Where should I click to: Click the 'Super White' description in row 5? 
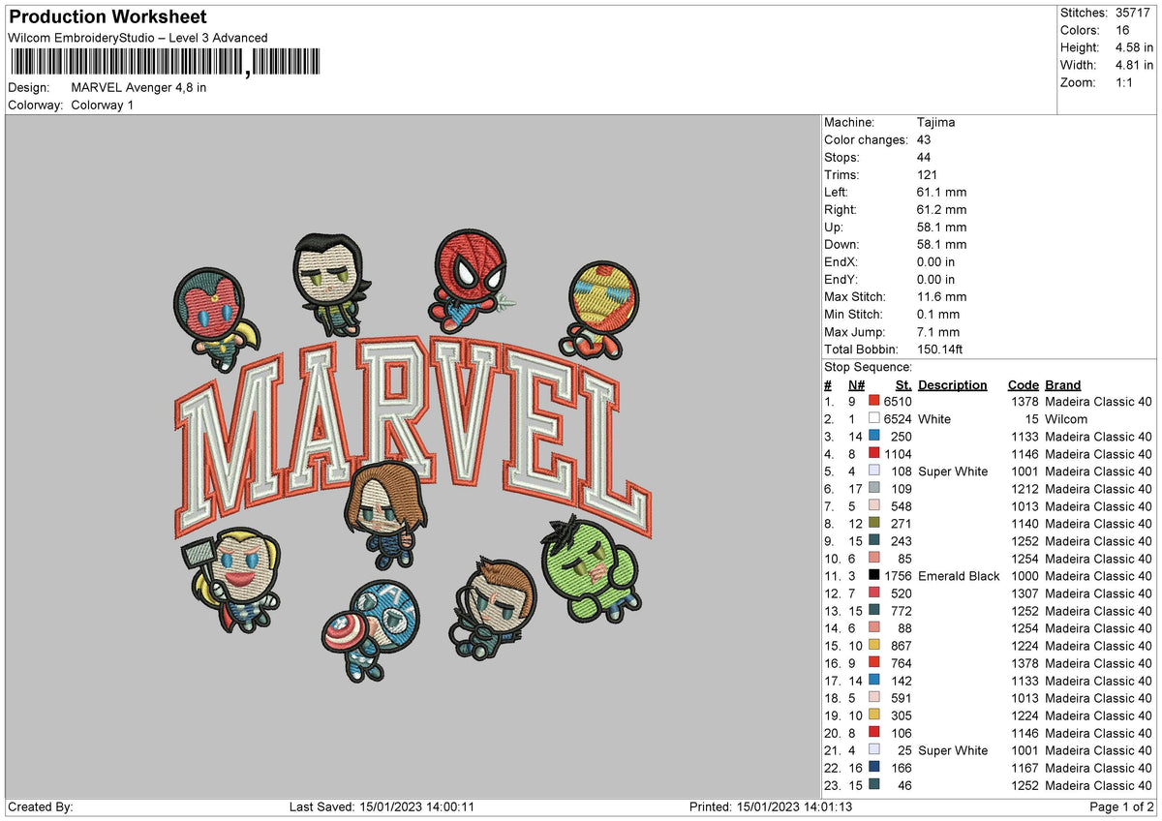point(953,471)
